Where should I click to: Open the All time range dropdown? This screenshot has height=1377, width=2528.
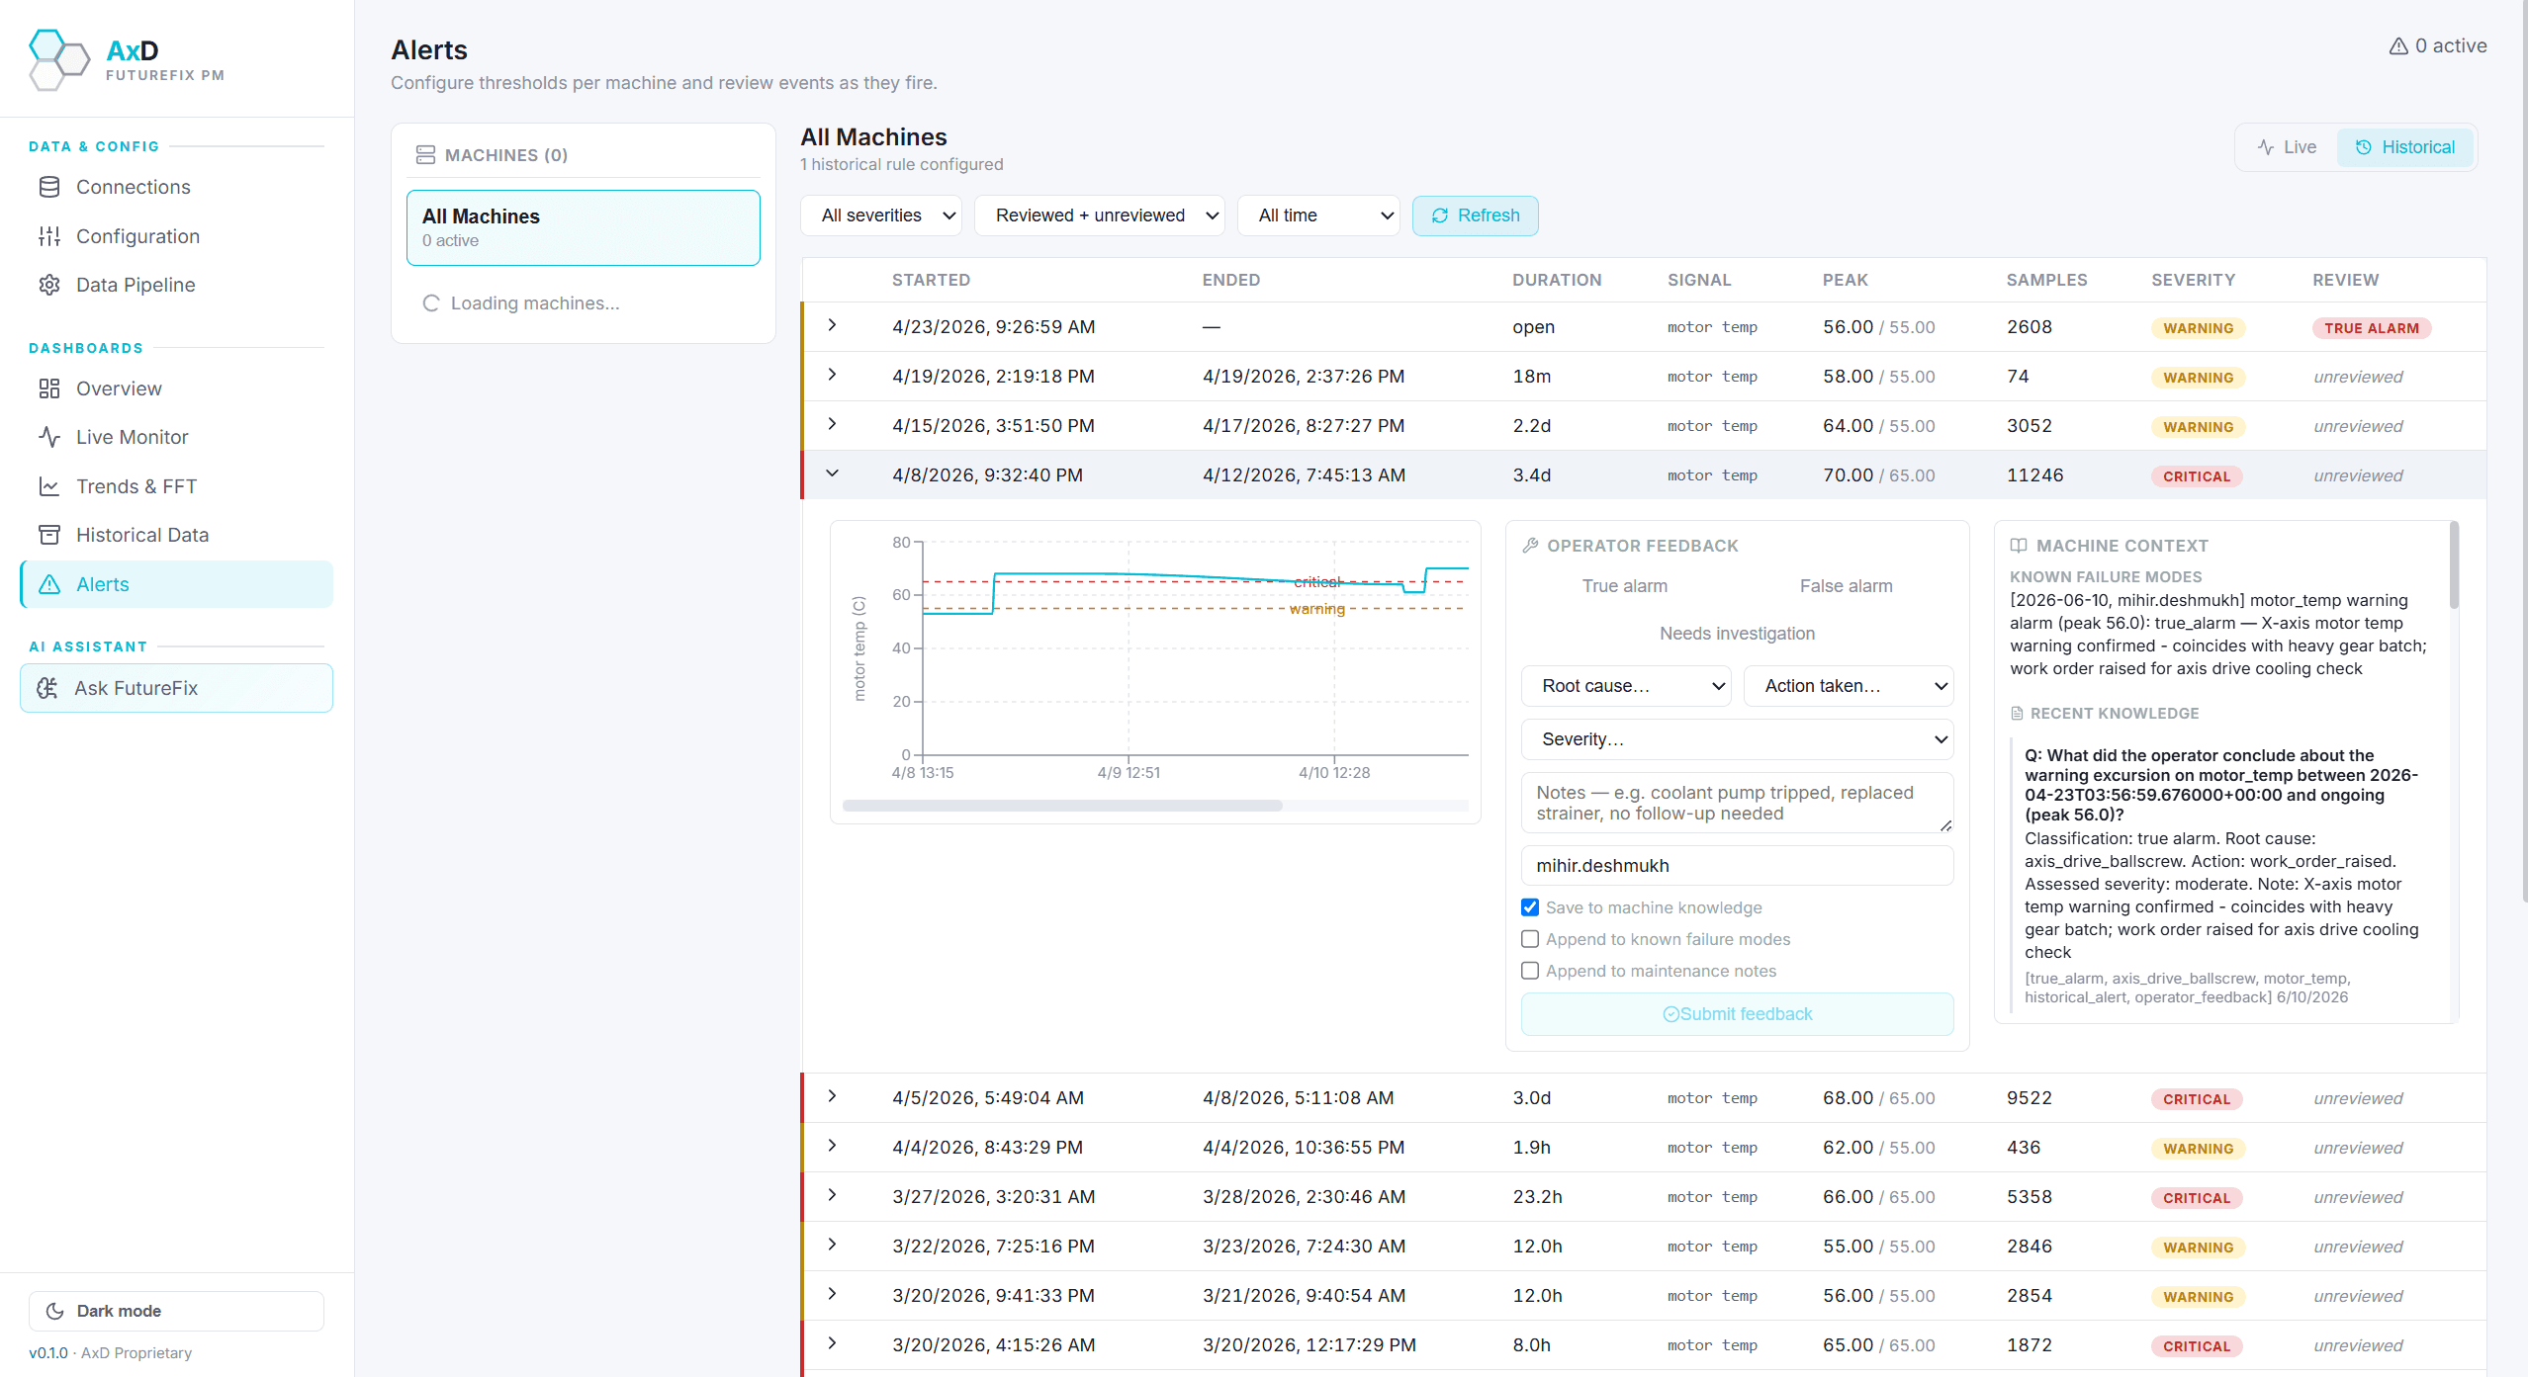click(1318, 215)
